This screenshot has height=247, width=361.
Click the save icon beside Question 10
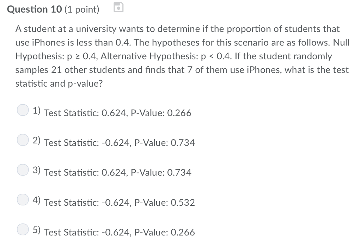(118, 7)
